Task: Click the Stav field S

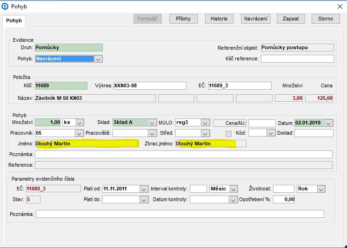Action: click(33, 199)
